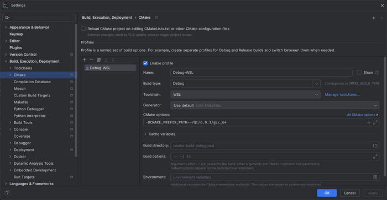Expand the Debugger tree node
Screen dimensions: 387x200
click(x=11, y=143)
